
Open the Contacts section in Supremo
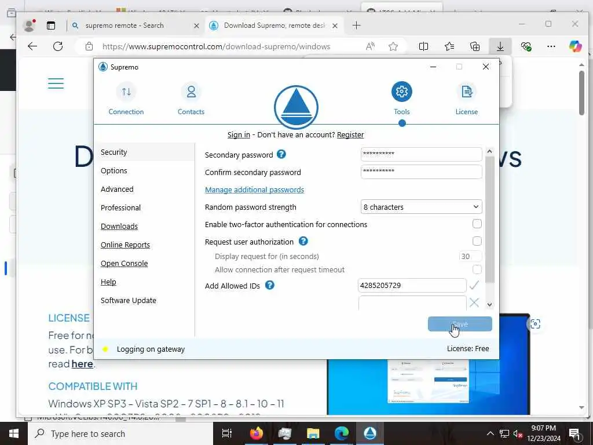(191, 99)
